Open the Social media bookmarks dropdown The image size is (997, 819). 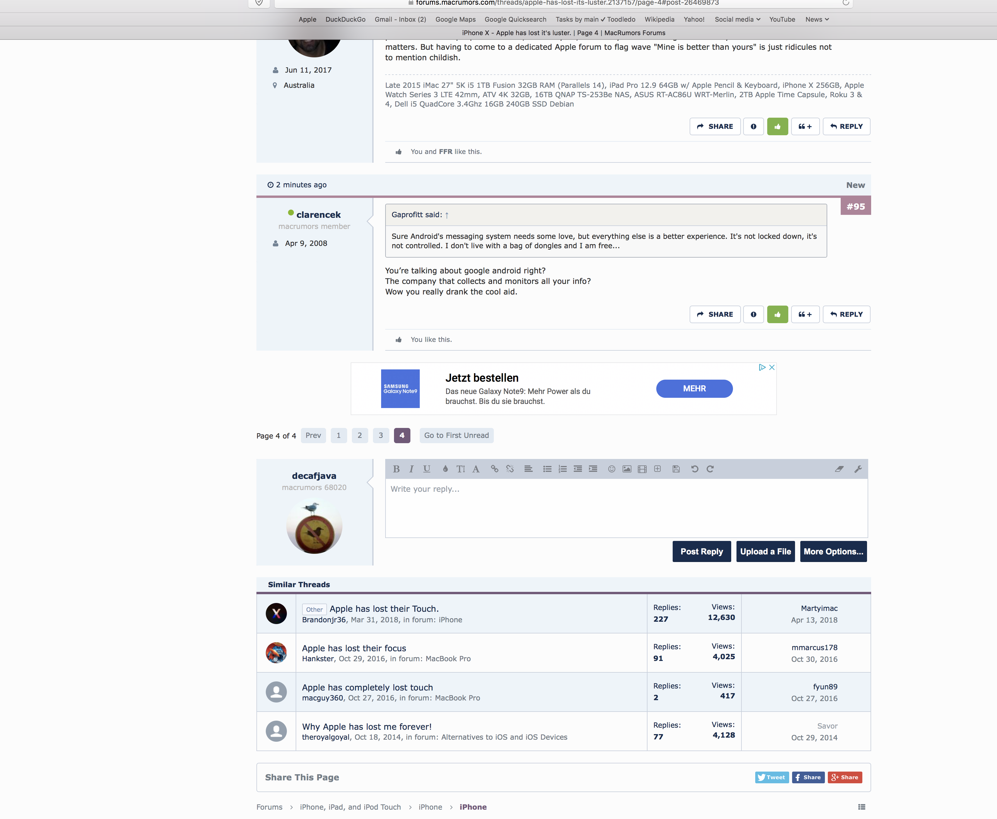[x=737, y=19]
